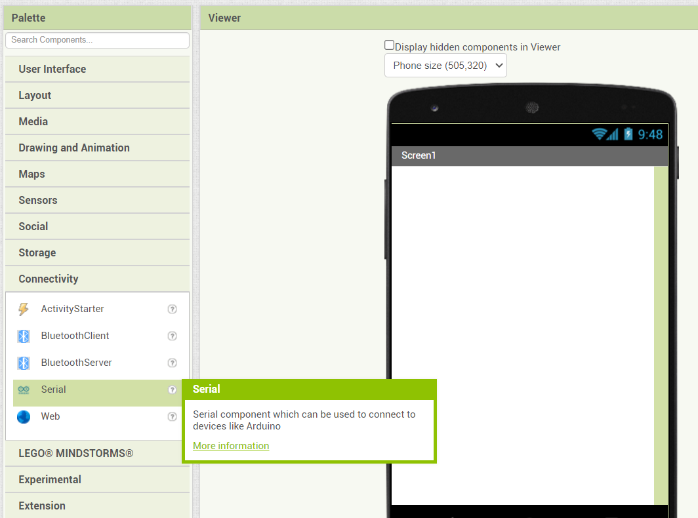Open help for the Serial component
This screenshot has height=518, width=698.
click(172, 389)
